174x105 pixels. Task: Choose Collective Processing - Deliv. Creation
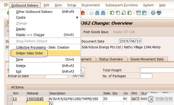45,47
